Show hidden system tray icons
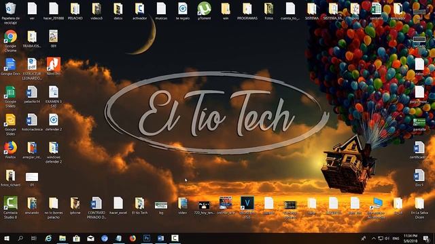435x244 pixels. pos(373,239)
